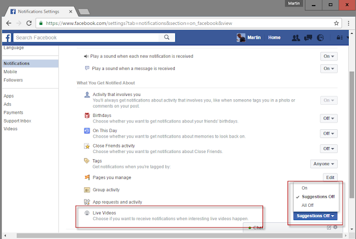This screenshot has height=239, width=356.
Task: Click the 'Group activity' row label
Action: [x=106, y=190]
